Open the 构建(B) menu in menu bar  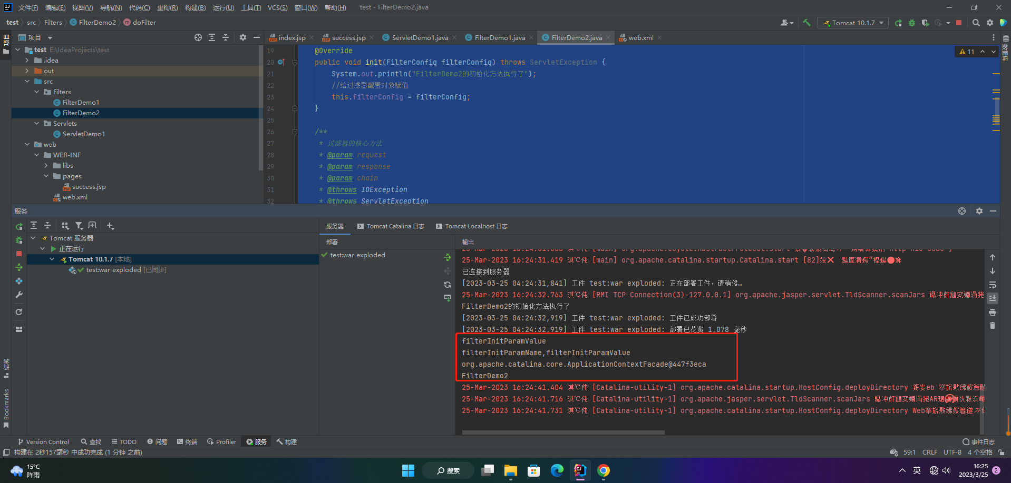point(195,7)
